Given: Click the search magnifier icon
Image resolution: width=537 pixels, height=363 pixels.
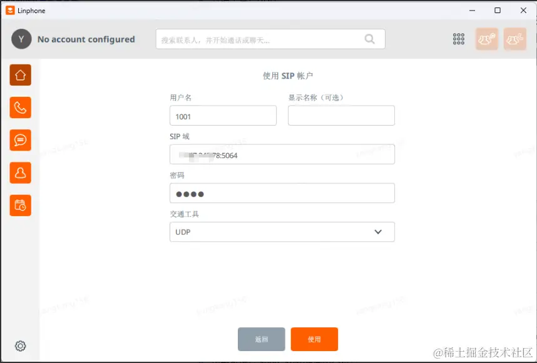Looking at the screenshot, I should click(x=369, y=39).
